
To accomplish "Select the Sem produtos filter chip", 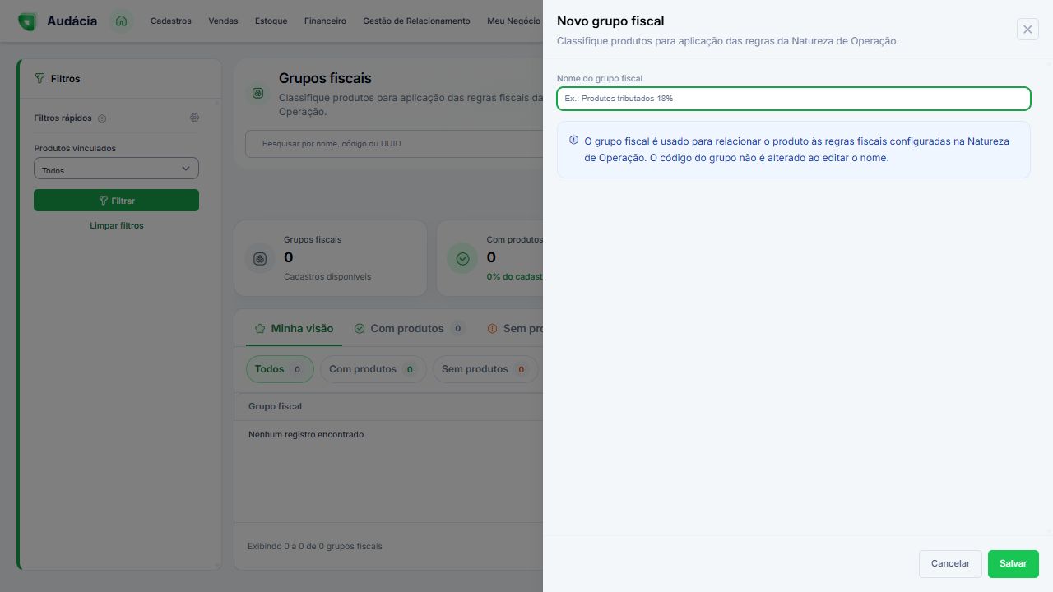I will 485,369.
